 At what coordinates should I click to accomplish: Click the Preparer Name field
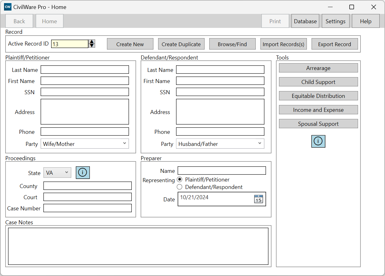[x=222, y=171]
